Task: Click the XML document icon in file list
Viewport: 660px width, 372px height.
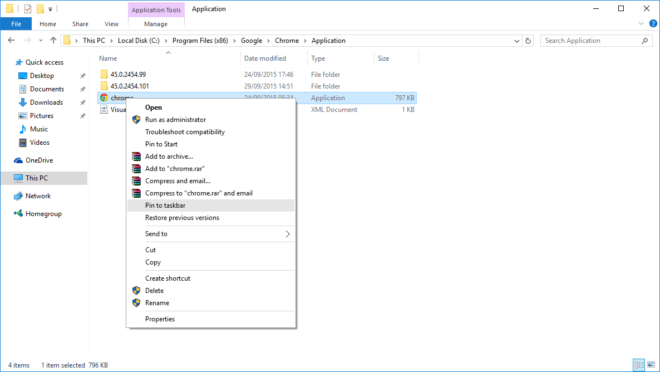Action: point(104,110)
